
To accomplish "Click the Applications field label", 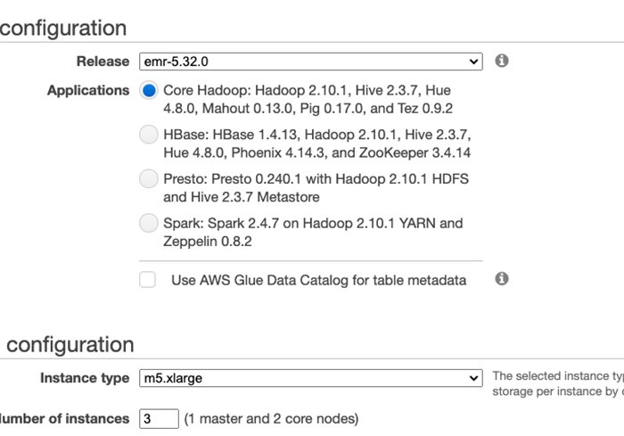I will coord(88,90).
